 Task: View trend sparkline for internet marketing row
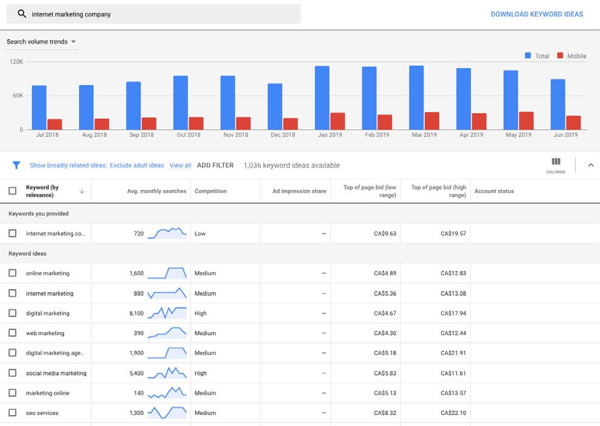tap(167, 293)
